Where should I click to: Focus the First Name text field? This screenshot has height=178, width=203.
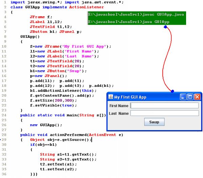164,105
